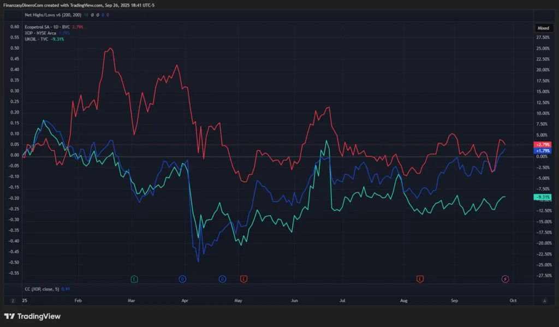Click the green earnings marker near March
The height and width of the screenshot is (327, 559).
click(134, 279)
